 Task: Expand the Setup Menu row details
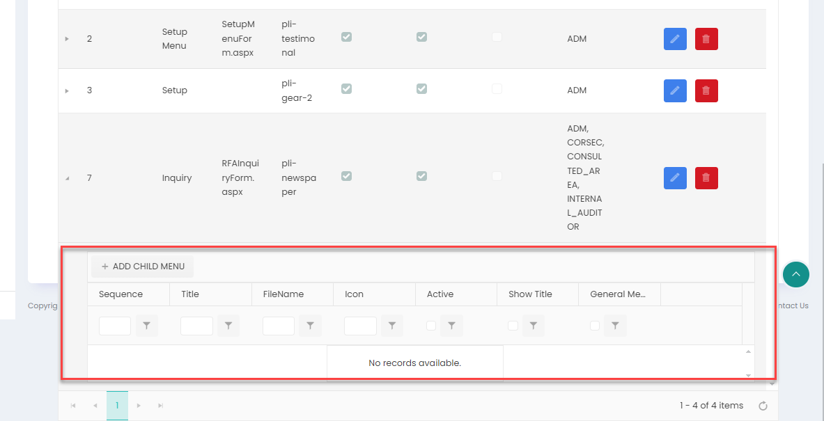pos(67,39)
